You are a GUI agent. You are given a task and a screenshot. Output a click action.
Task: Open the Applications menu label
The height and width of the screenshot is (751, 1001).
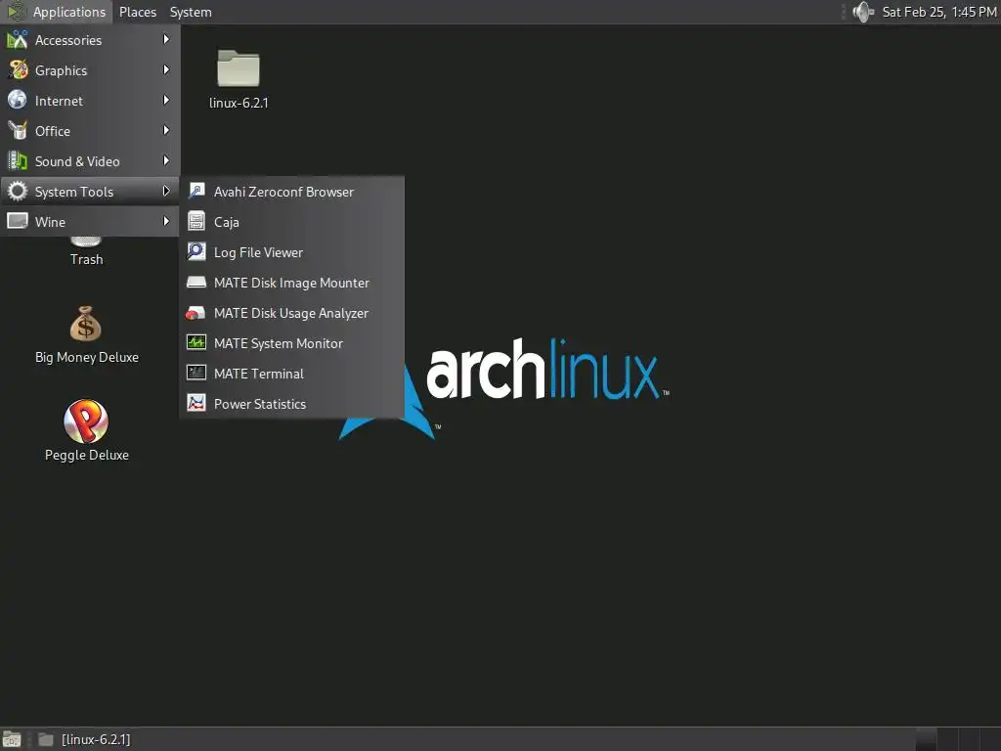click(x=69, y=12)
